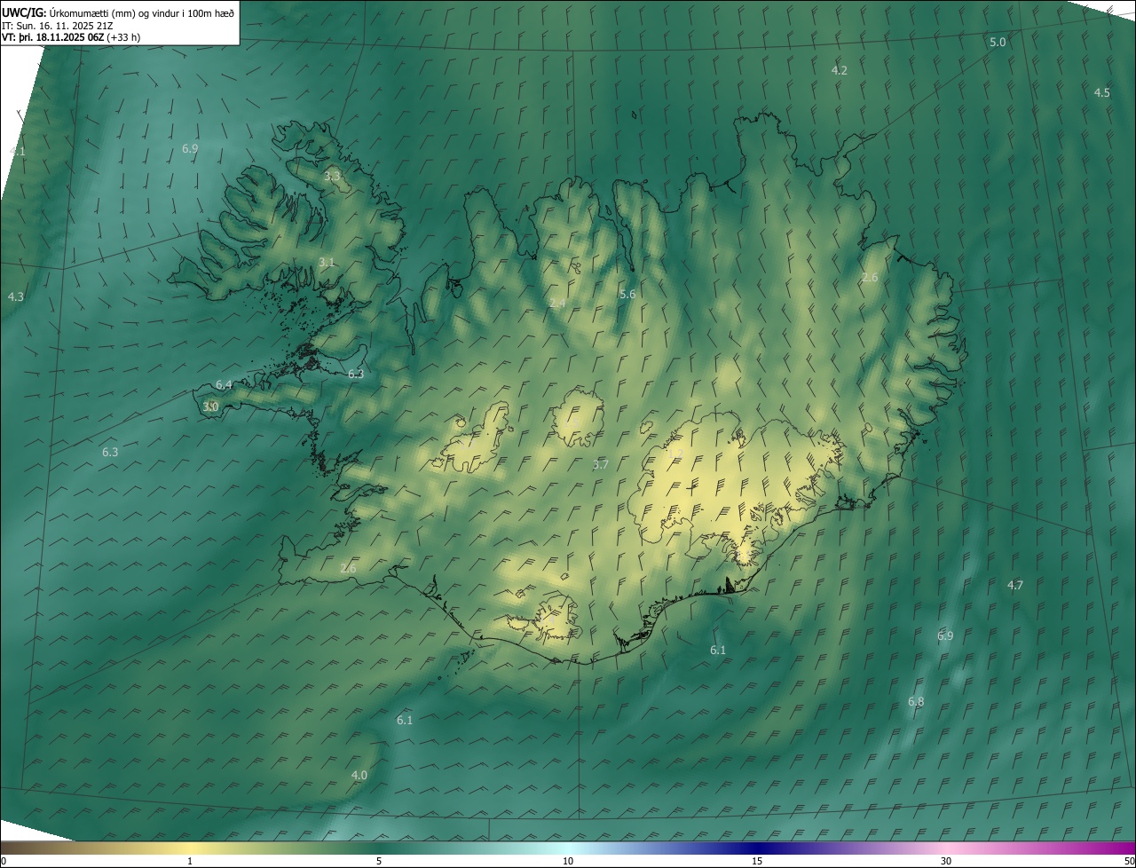Select the color scale tick label 30
Screen dimensions: 1136x868
coord(946,861)
